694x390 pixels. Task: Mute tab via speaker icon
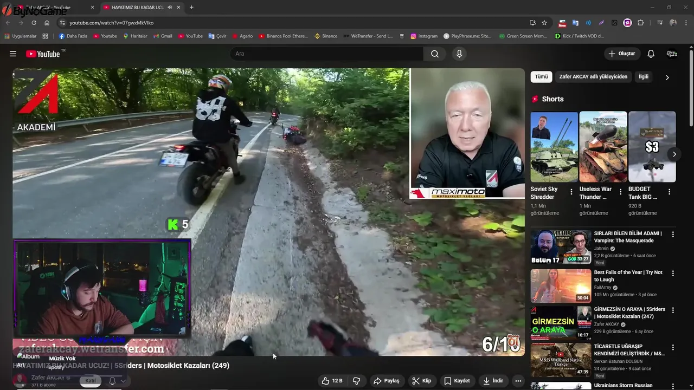170,8
